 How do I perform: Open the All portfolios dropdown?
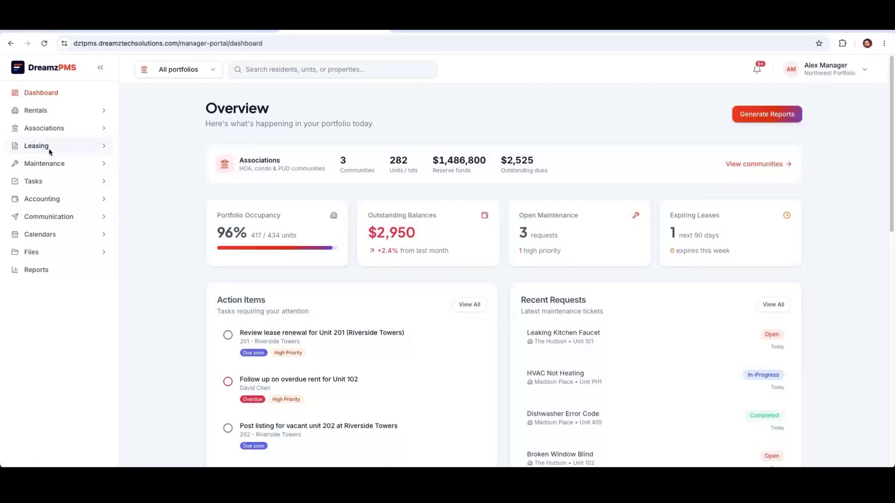click(178, 69)
